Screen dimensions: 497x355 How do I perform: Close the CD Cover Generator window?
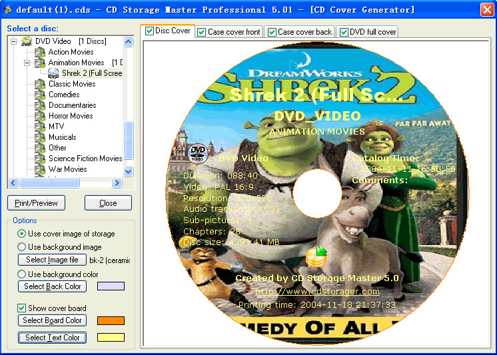pos(487,9)
